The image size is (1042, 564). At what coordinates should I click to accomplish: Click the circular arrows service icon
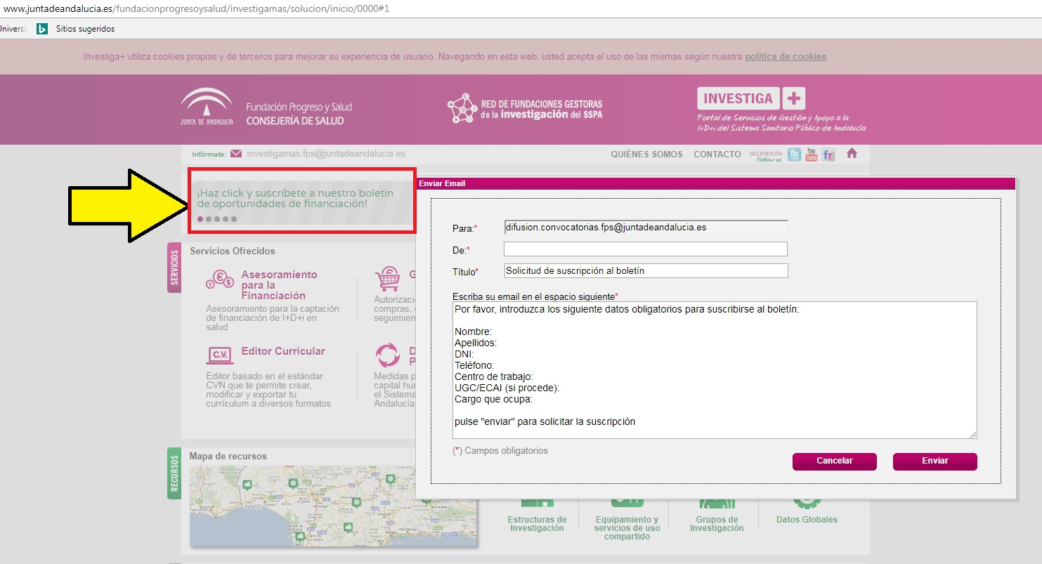click(388, 355)
